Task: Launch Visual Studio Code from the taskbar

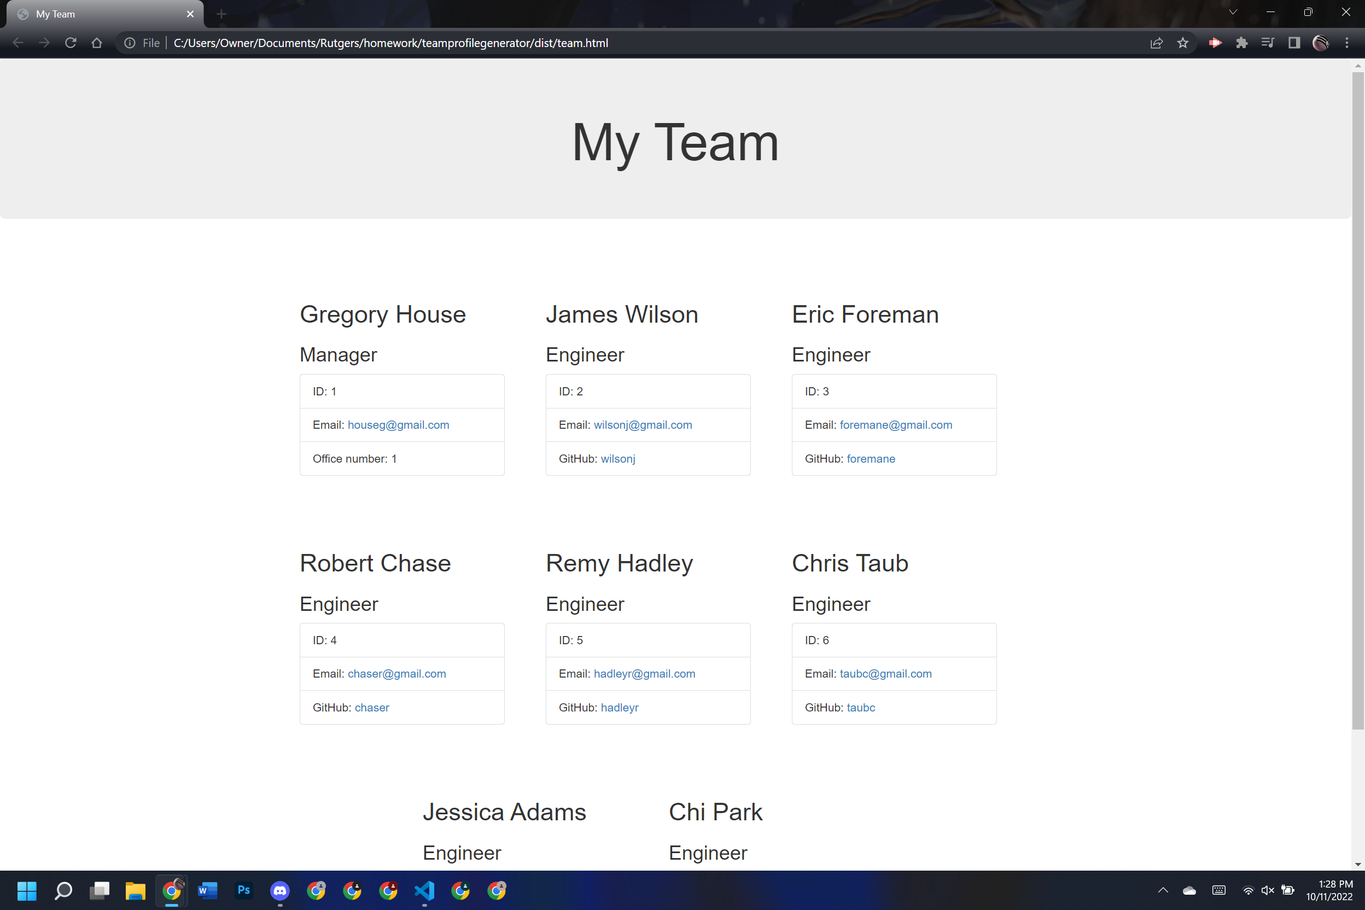Action: (425, 890)
